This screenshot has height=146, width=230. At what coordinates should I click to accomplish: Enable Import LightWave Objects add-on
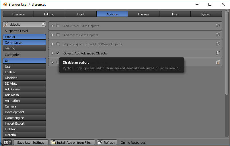58,44
